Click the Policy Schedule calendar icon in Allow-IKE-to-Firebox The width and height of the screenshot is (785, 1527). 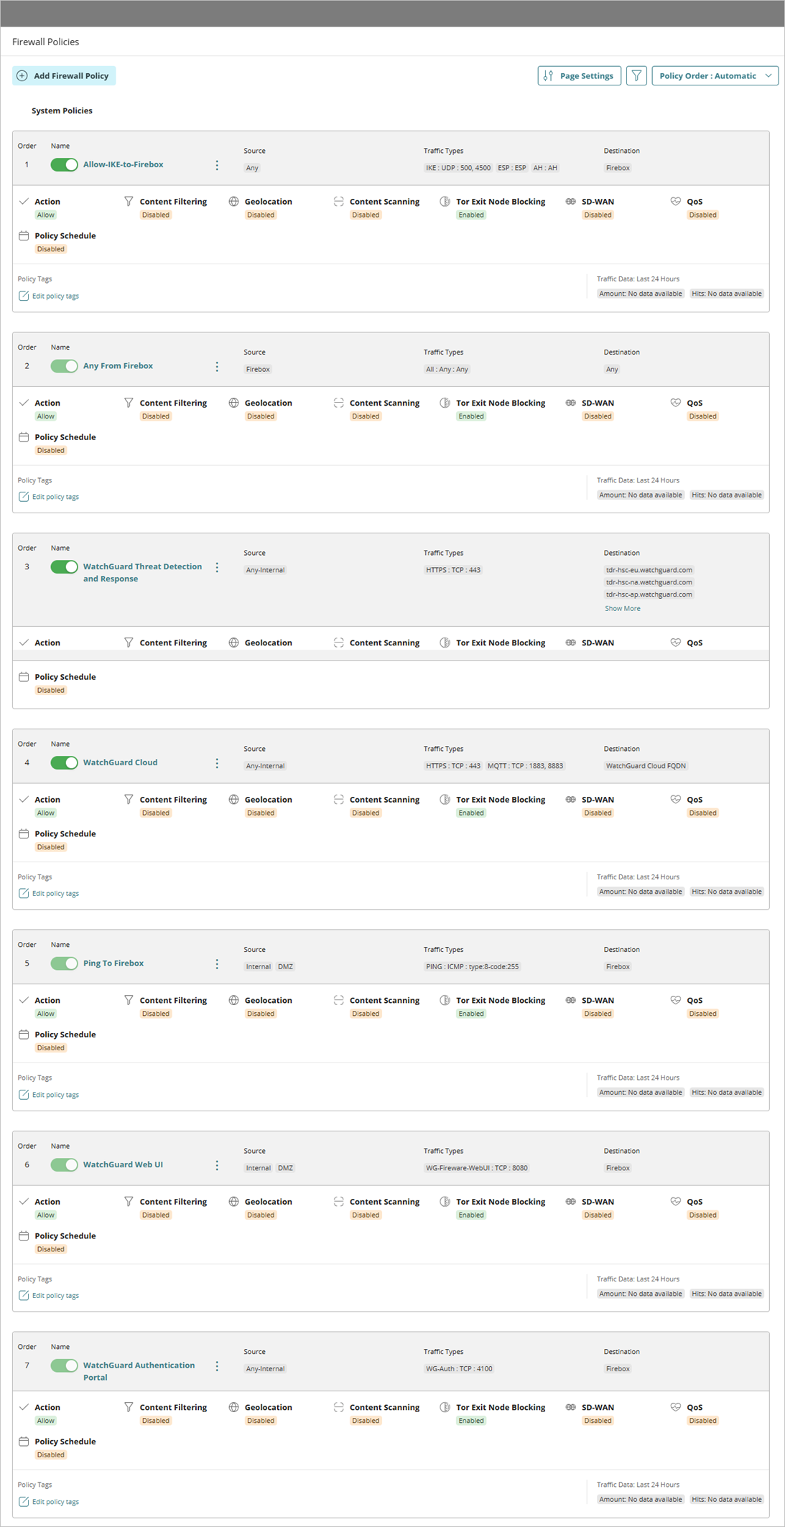click(x=24, y=235)
